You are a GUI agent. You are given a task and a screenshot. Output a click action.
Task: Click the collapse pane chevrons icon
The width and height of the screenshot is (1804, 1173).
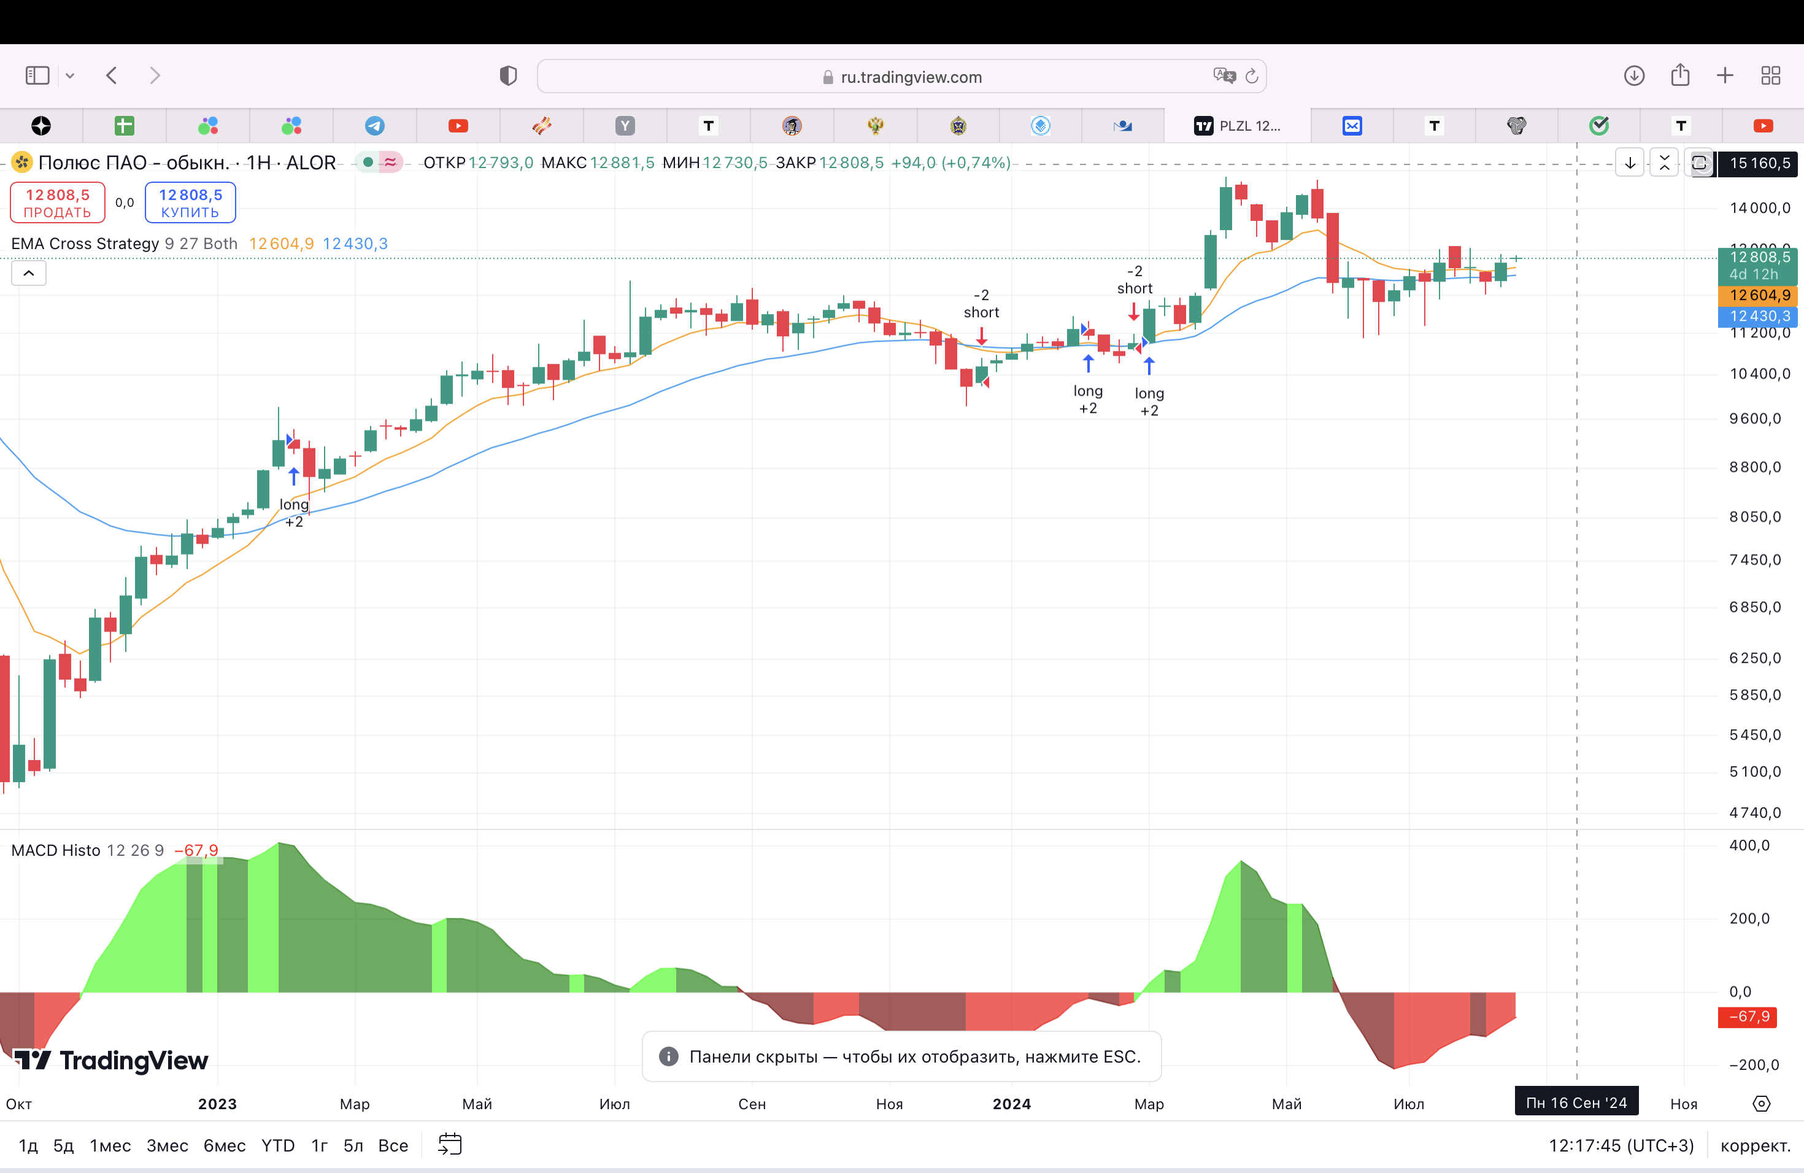pyautogui.click(x=1665, y=163)
